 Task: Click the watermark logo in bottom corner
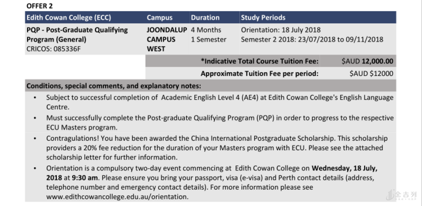point(401,195)
